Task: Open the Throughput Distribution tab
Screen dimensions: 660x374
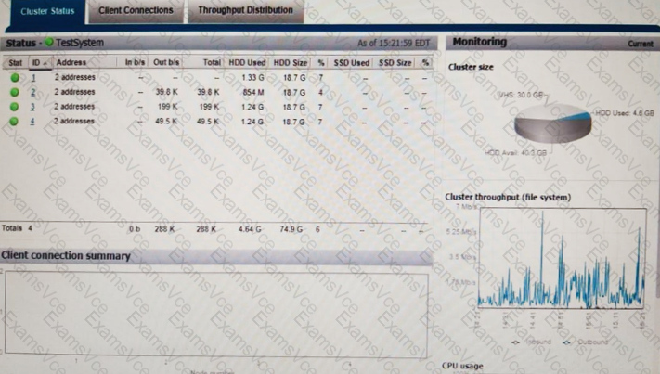Action: (245, 10)
